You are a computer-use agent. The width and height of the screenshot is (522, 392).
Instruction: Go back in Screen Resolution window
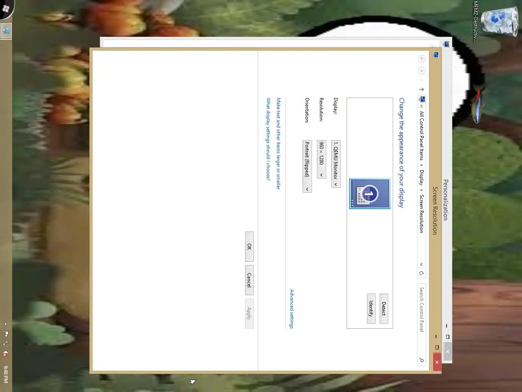pyautogui.click(x=422, y=59)
